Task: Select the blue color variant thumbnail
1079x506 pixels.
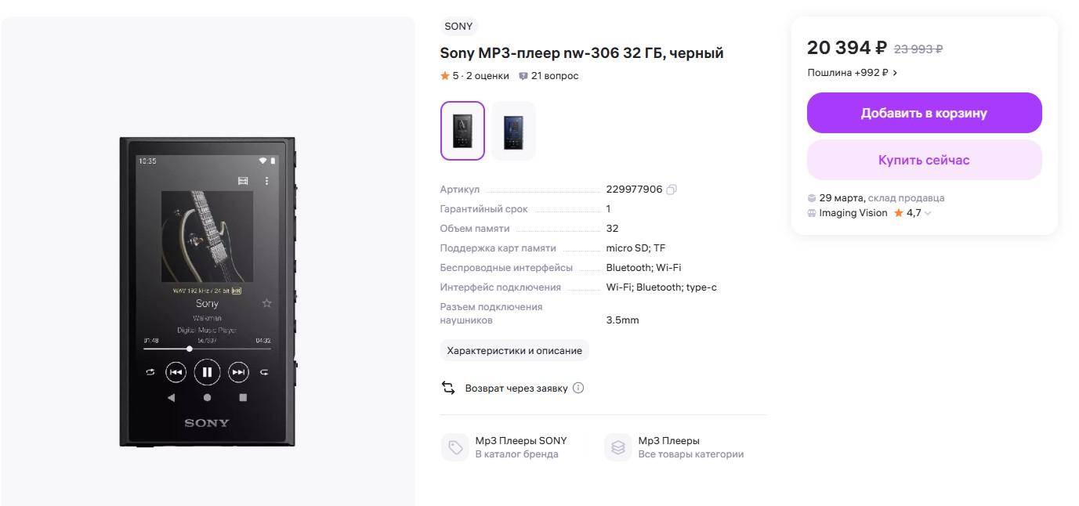Action: pyautogui.click(x=513, y=131)
